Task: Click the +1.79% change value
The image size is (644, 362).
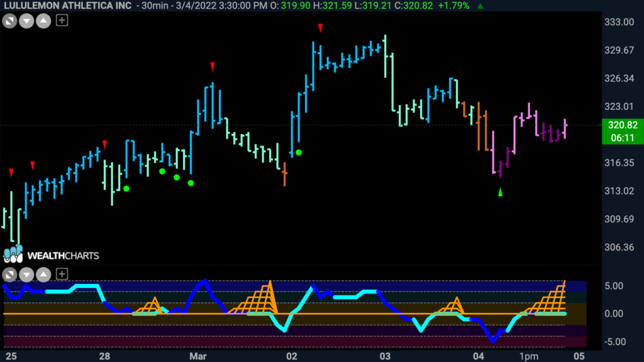Action: pyautogui.click(x=453, y=6)
